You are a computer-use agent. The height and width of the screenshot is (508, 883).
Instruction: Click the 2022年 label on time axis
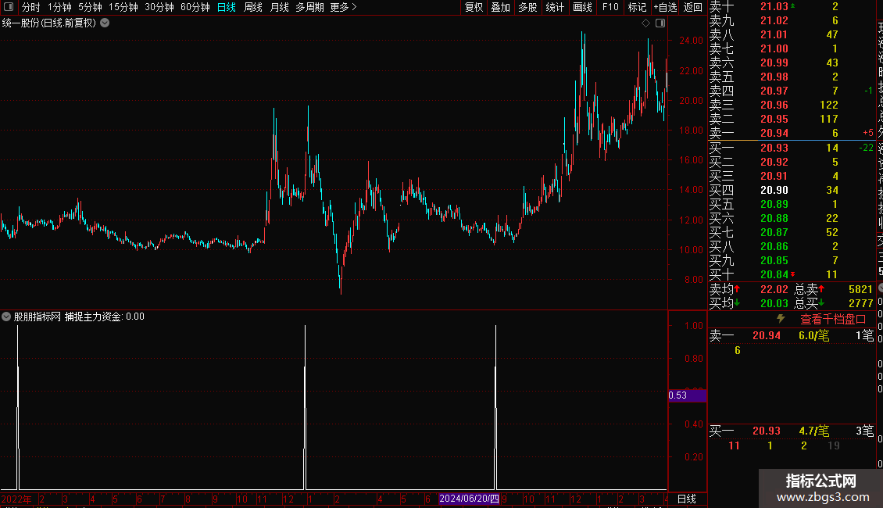[16, 499]
